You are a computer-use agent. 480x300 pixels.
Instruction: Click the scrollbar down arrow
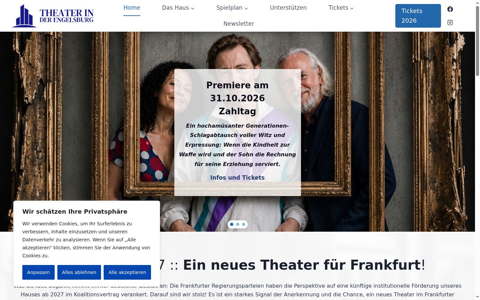click(477, 297)
